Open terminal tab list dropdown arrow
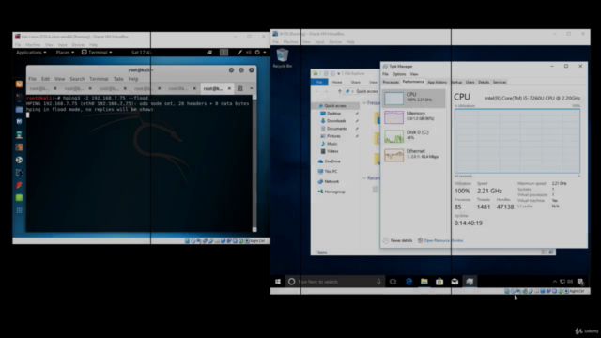Screen dimensions: 601x338 pyautogui.click(x=251, y=88)
